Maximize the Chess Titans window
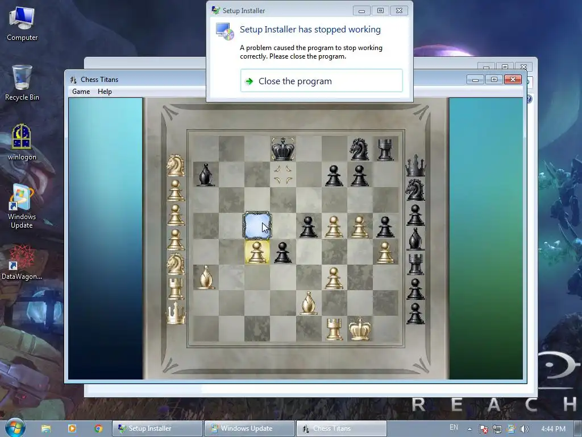Screen dimensions: 582x437 pyautogui.click(x=494, y=80)
